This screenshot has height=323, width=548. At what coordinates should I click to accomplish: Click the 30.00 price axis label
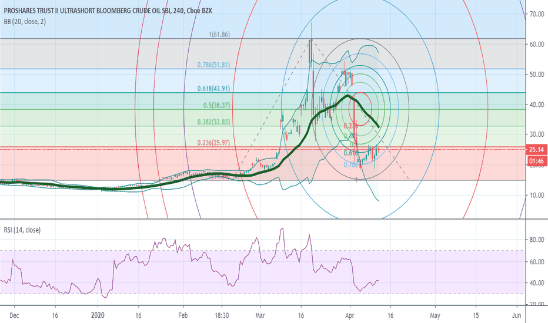[x=537, y=134]
